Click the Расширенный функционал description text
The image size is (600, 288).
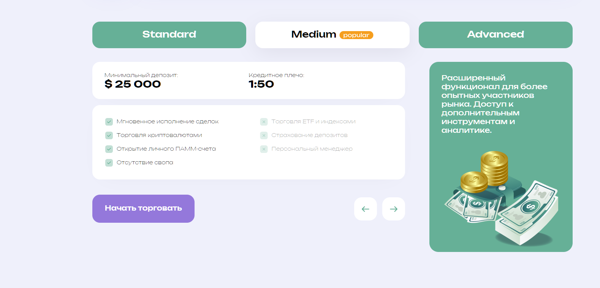(x=494, y=104)
